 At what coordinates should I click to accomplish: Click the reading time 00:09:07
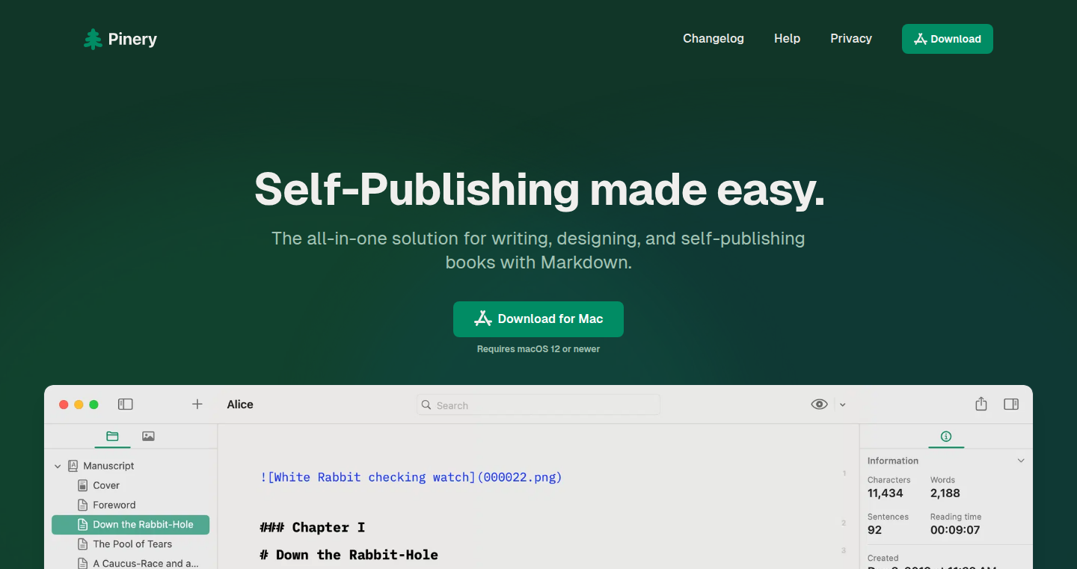[955, 530]
